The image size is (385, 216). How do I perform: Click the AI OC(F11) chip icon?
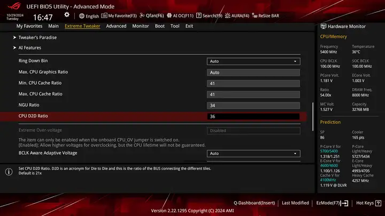(169, 15)
